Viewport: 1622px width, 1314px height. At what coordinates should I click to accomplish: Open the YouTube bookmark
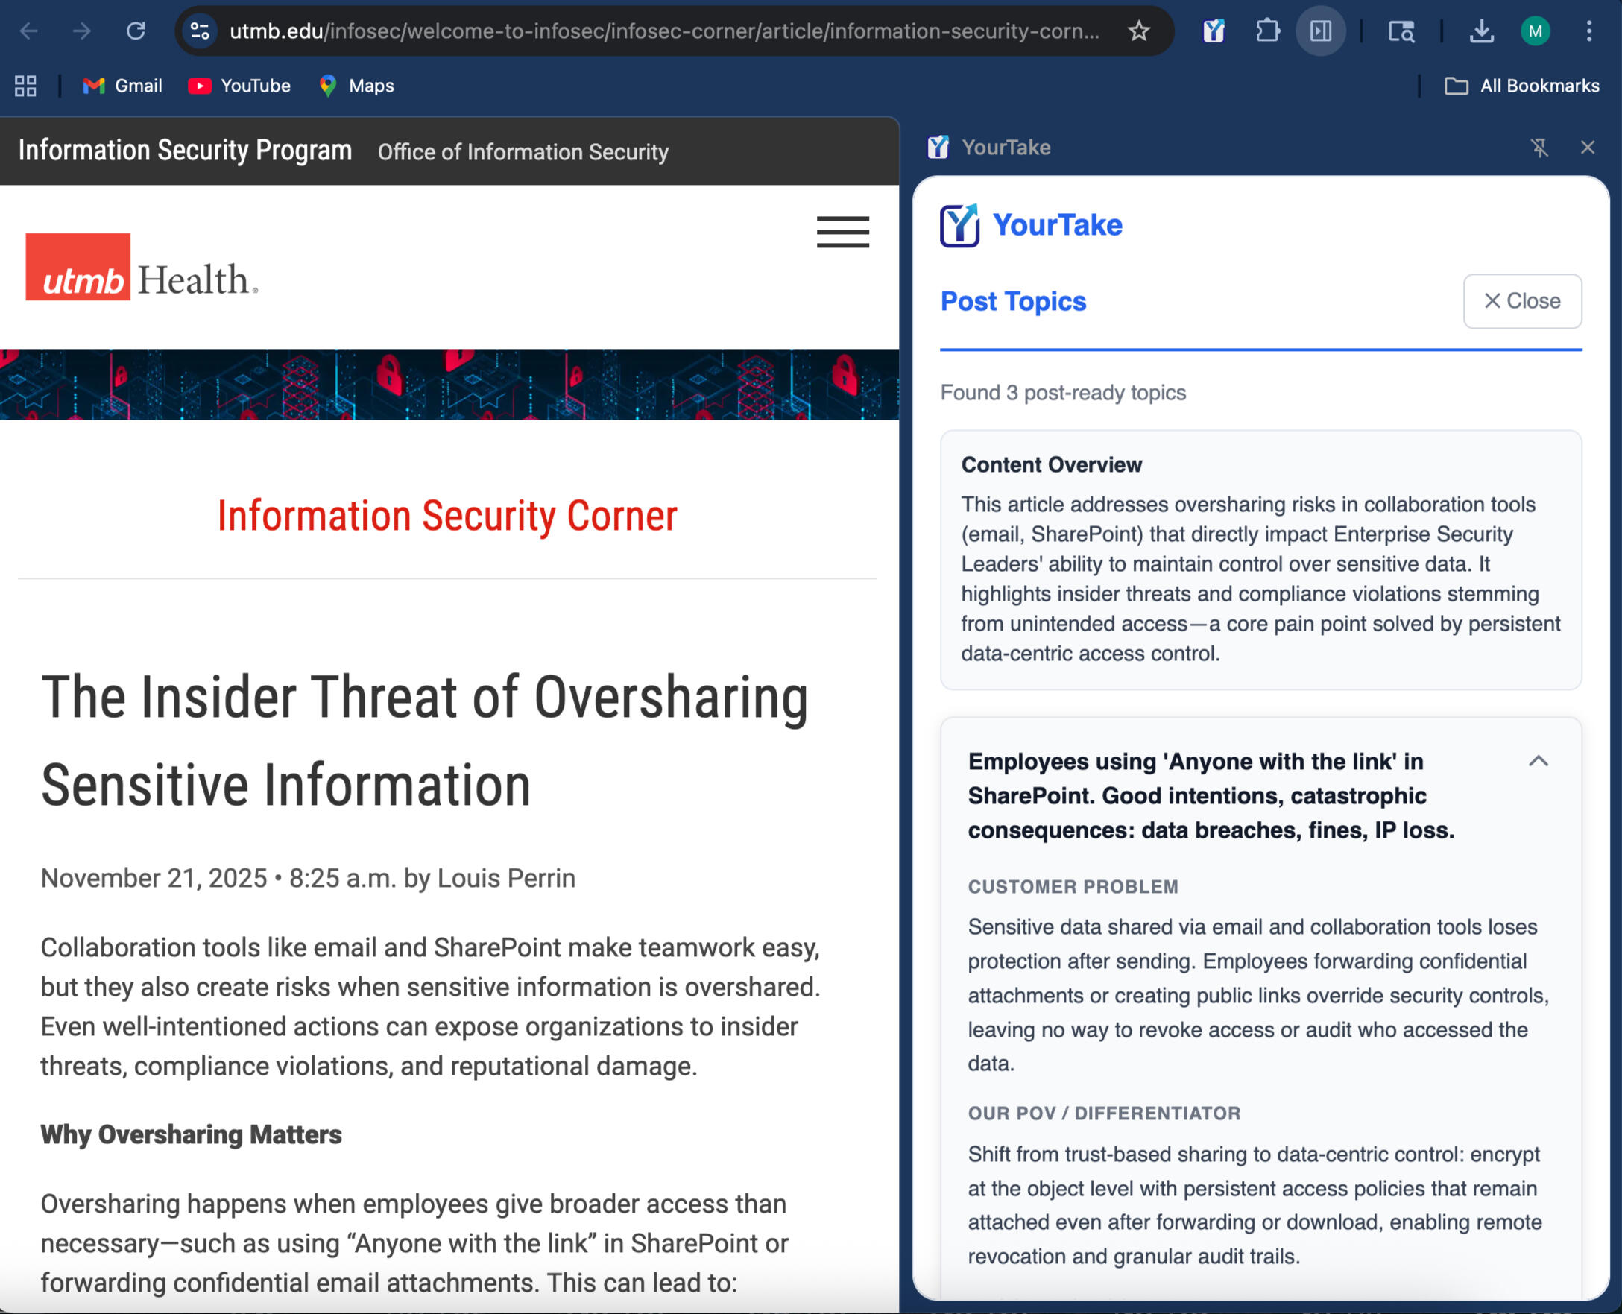click(239, 86)
